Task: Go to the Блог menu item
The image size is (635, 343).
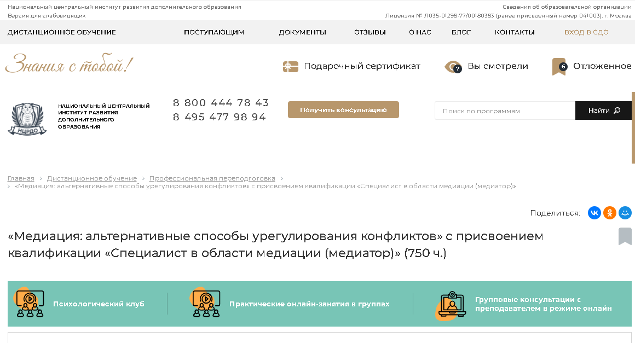Action: click(x=461, y=32)
